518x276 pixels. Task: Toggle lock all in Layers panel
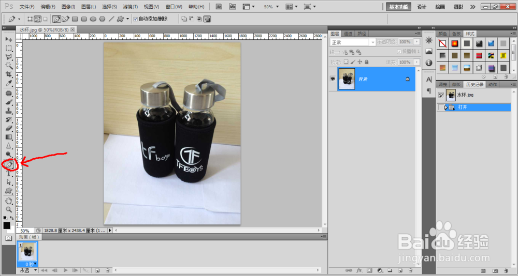(366, 62)
